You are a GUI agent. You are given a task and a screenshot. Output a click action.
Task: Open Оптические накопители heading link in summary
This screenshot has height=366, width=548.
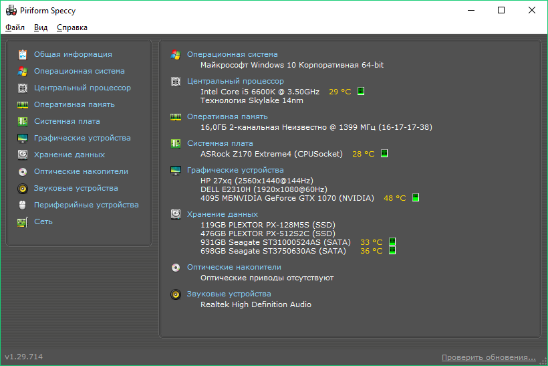234,267
